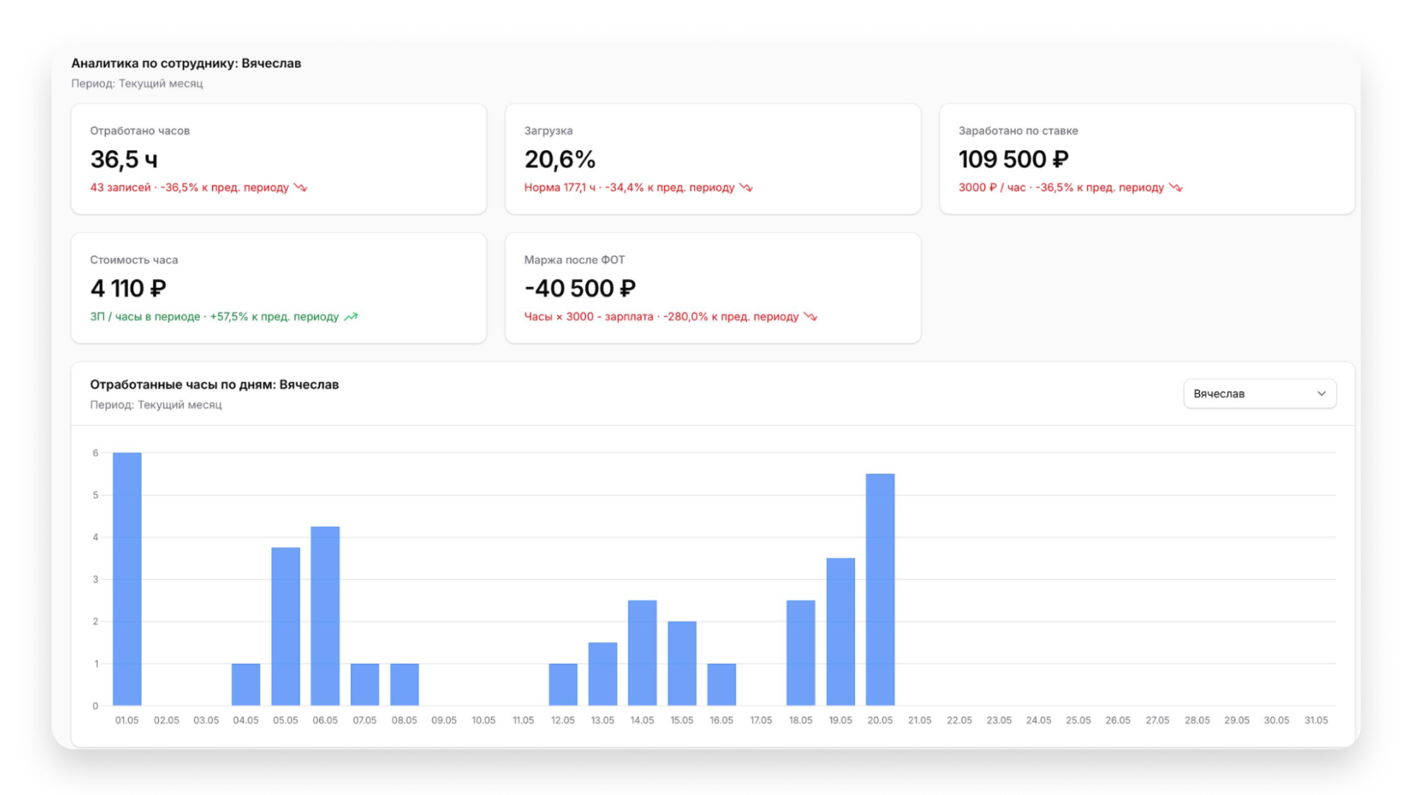Open the Вячеслав employee dropdown
This screenshot has width=1413, height=795.
point(1259,394)
